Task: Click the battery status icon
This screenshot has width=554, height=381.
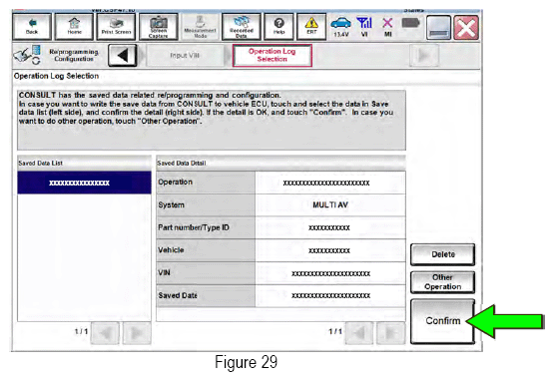Action: click(410, 24)
